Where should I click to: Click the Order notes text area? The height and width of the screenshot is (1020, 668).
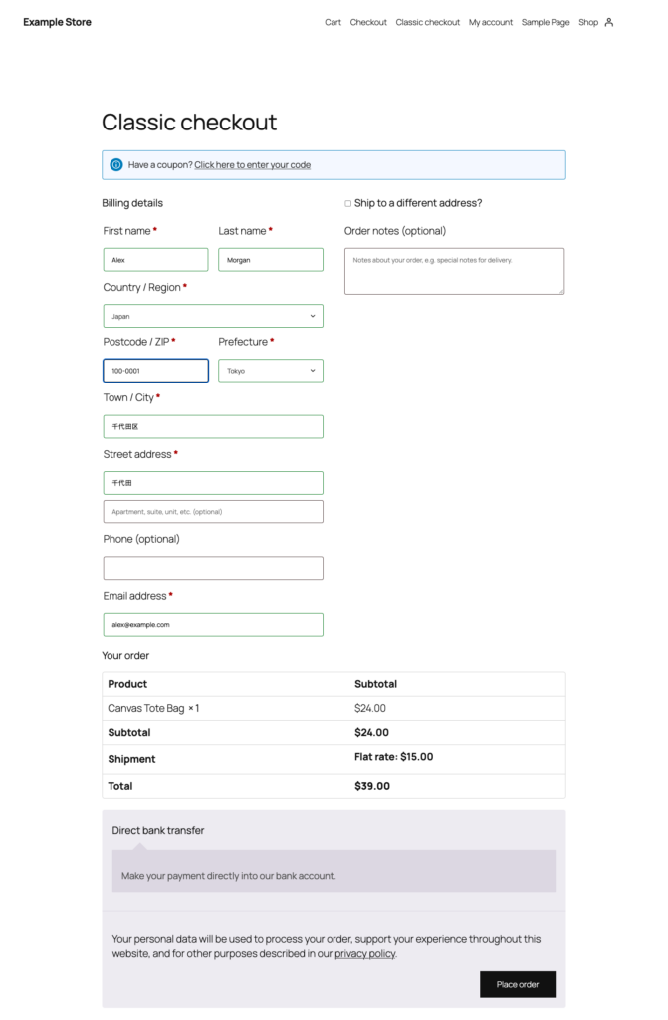tap(455, 271)
